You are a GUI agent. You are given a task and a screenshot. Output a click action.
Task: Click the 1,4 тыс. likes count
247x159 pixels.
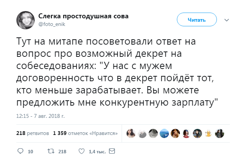pyautogui.click(x=97, y=152)
